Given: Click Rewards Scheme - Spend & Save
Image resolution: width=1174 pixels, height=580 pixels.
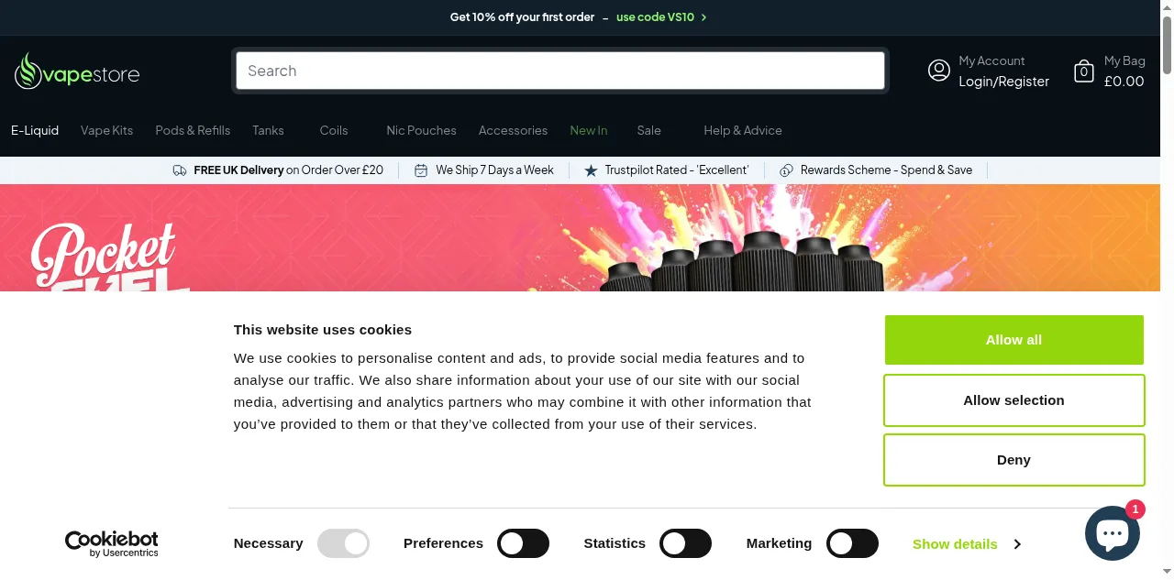Looking at the screenshot, I should [x=886, y=170].
